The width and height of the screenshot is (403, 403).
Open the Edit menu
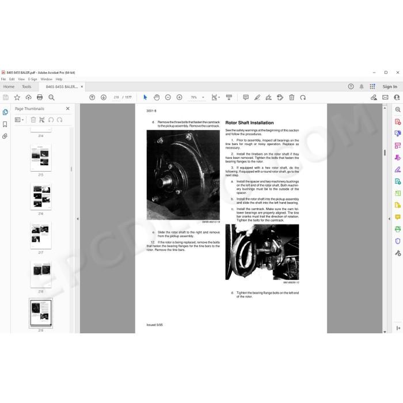[12, 79]
